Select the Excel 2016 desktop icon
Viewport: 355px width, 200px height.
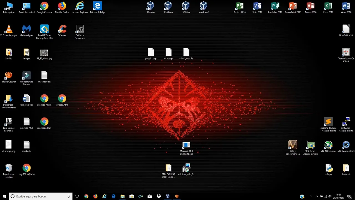click(328, 7)
